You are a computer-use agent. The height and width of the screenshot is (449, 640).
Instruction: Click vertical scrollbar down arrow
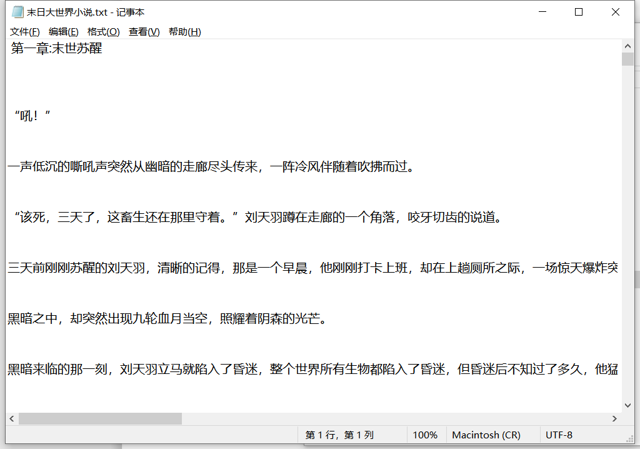(x=627, y=405)
